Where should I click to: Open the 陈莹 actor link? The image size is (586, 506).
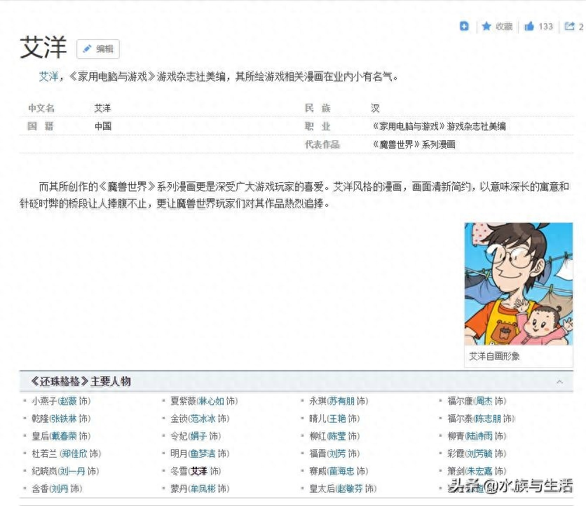point(337,436)
